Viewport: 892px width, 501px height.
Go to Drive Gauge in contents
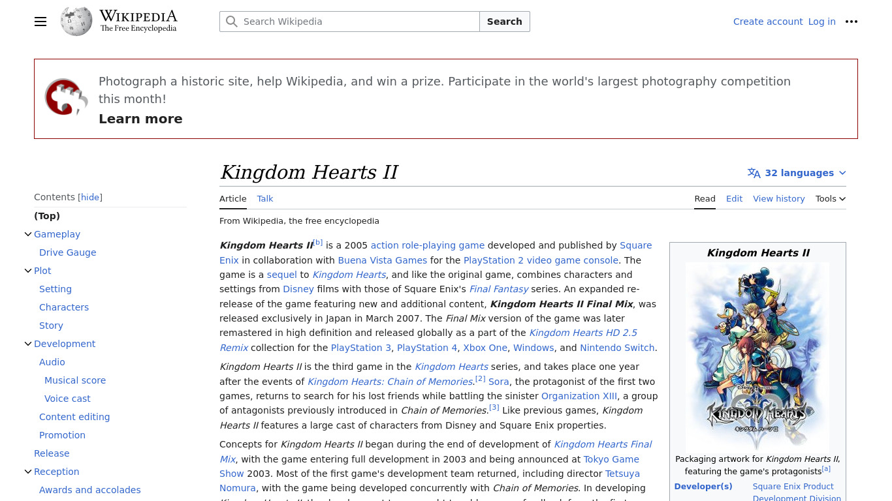pyautogui.click(x=68, y=252)
